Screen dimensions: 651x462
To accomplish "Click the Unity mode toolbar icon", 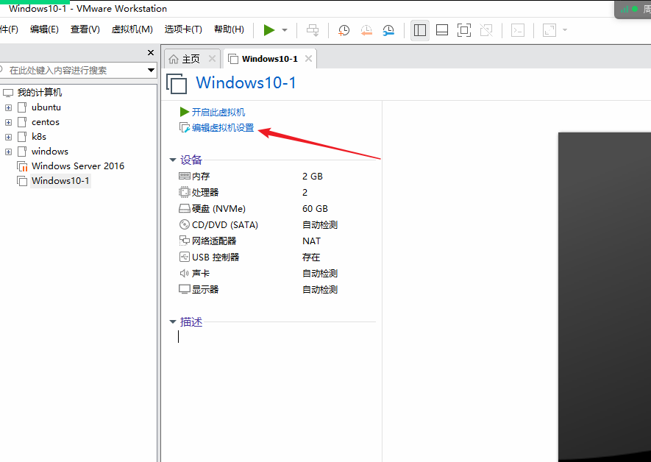I will (485, 30).
